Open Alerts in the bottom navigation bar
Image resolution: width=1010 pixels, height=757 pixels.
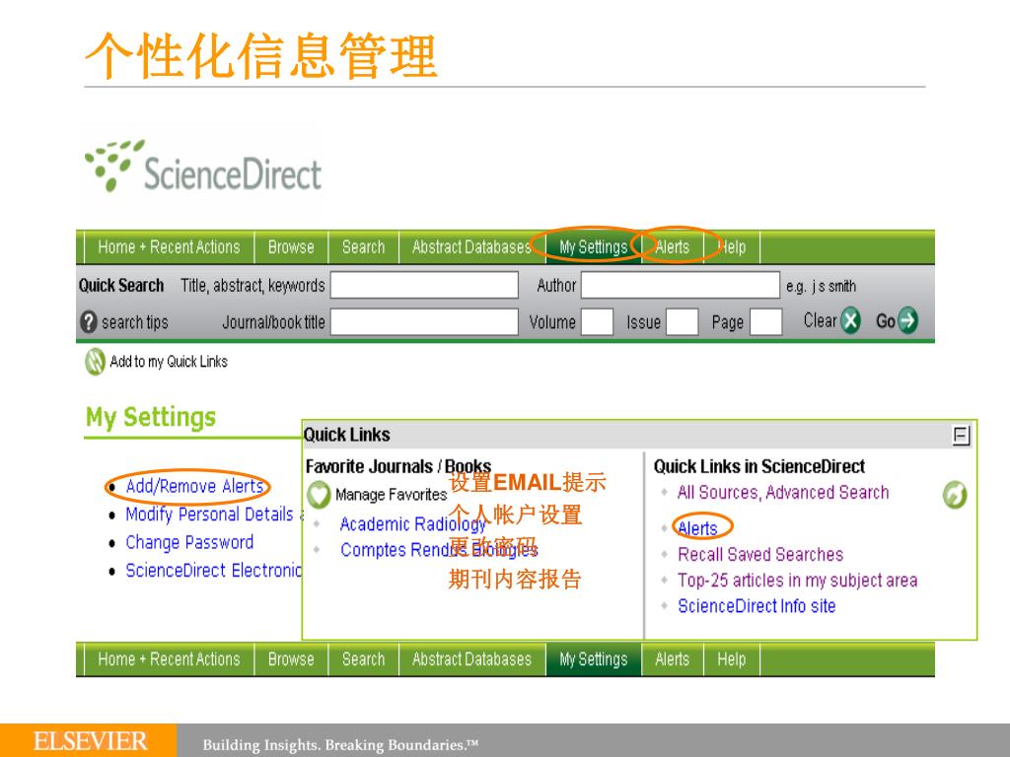click(673, 659)
